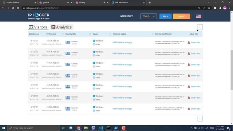Click the taskbar search box
Viewport: 233px width, 131px height.
click(33, 128)
